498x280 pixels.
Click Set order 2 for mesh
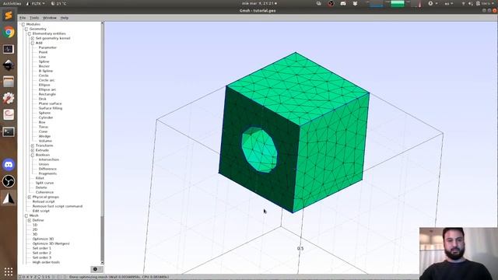pyautogui.click(x=41, y=253)
